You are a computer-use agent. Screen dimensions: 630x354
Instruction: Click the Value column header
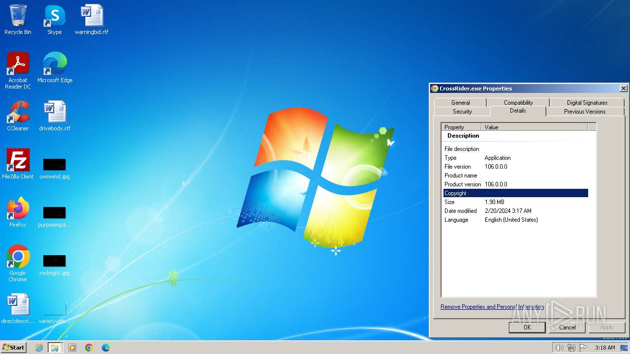pos(534,127)
